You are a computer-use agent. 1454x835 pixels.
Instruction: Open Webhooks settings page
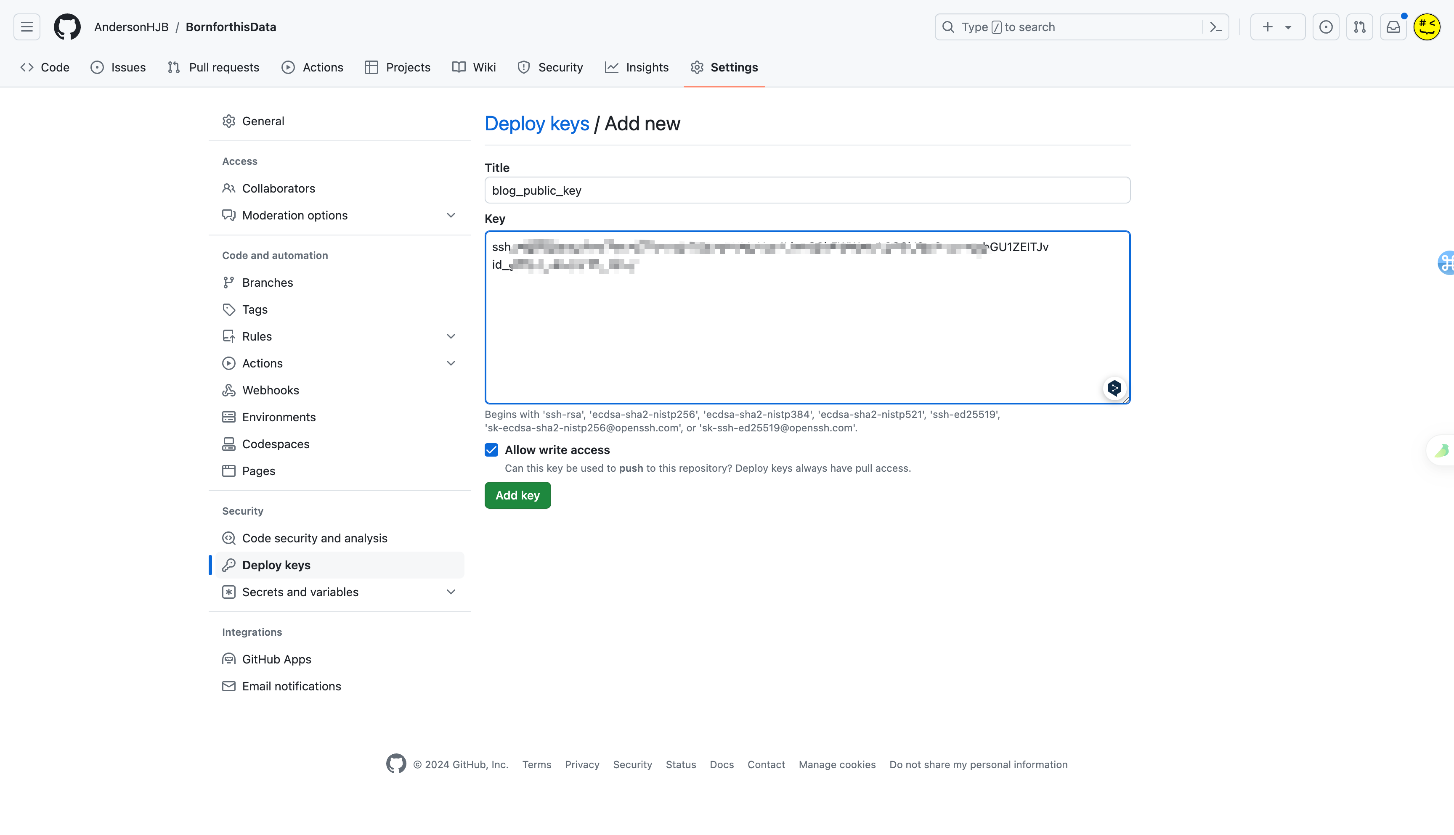tap(340, 390)
